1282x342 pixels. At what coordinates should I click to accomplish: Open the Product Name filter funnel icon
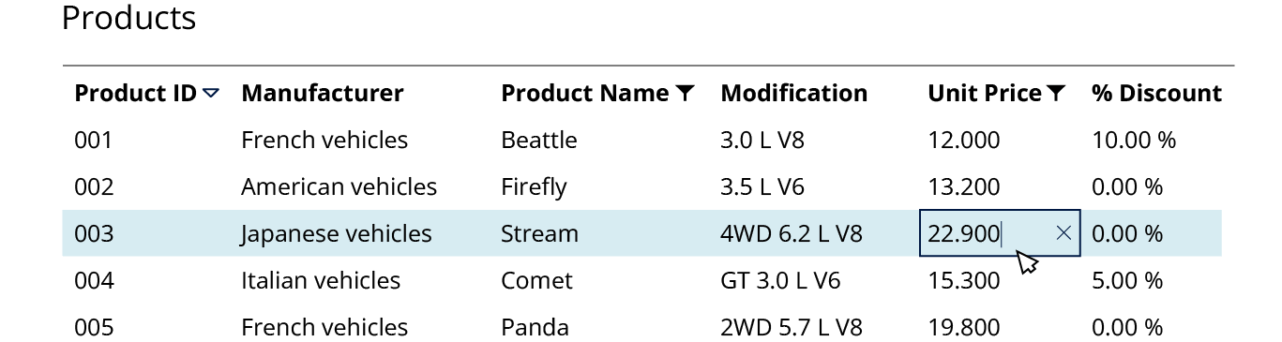pyautogui.click(x=686, y=93)
